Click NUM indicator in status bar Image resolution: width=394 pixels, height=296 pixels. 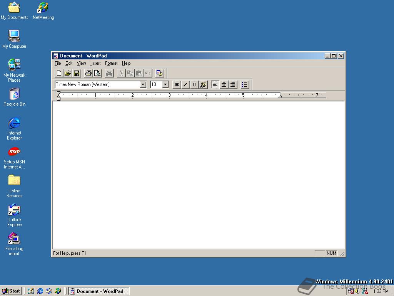331,253
